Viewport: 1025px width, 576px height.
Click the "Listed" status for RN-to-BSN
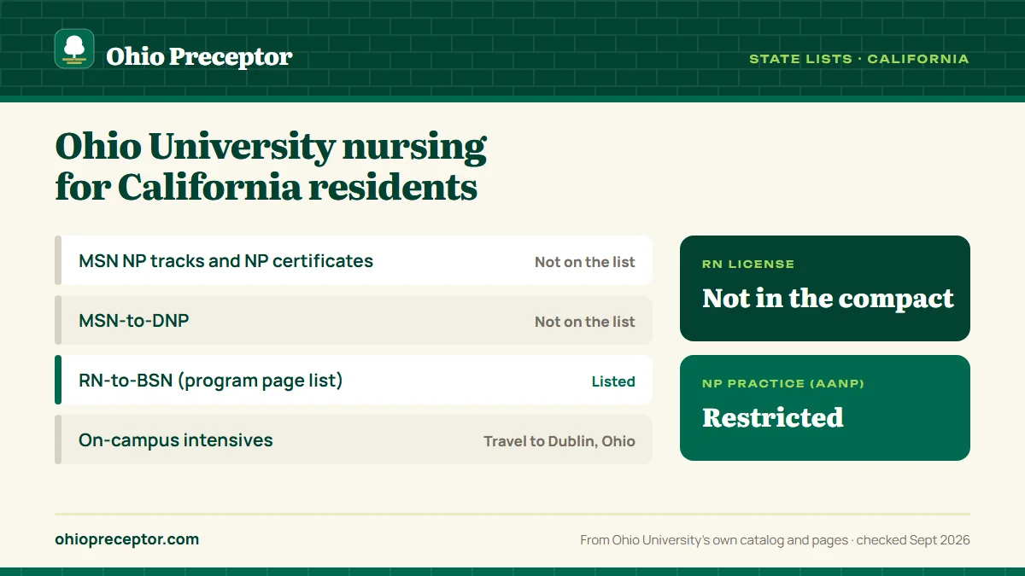613,381
